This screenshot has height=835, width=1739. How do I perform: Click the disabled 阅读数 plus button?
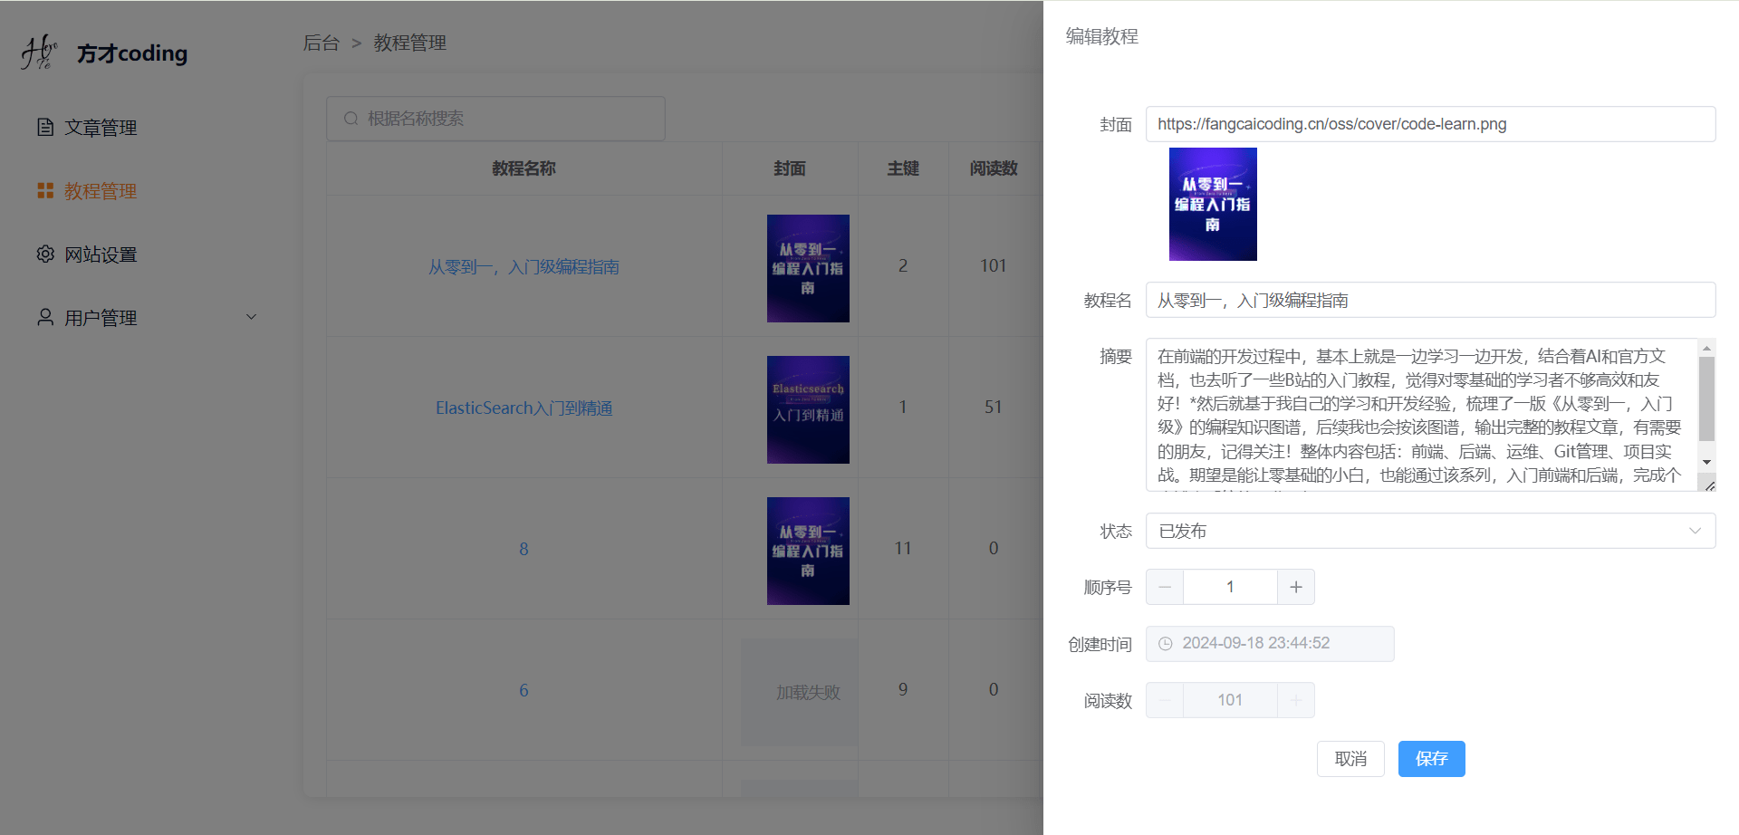tap(1296, 700)
